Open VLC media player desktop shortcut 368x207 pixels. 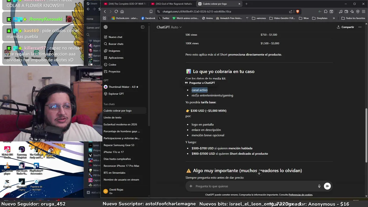tap(7, 169)
